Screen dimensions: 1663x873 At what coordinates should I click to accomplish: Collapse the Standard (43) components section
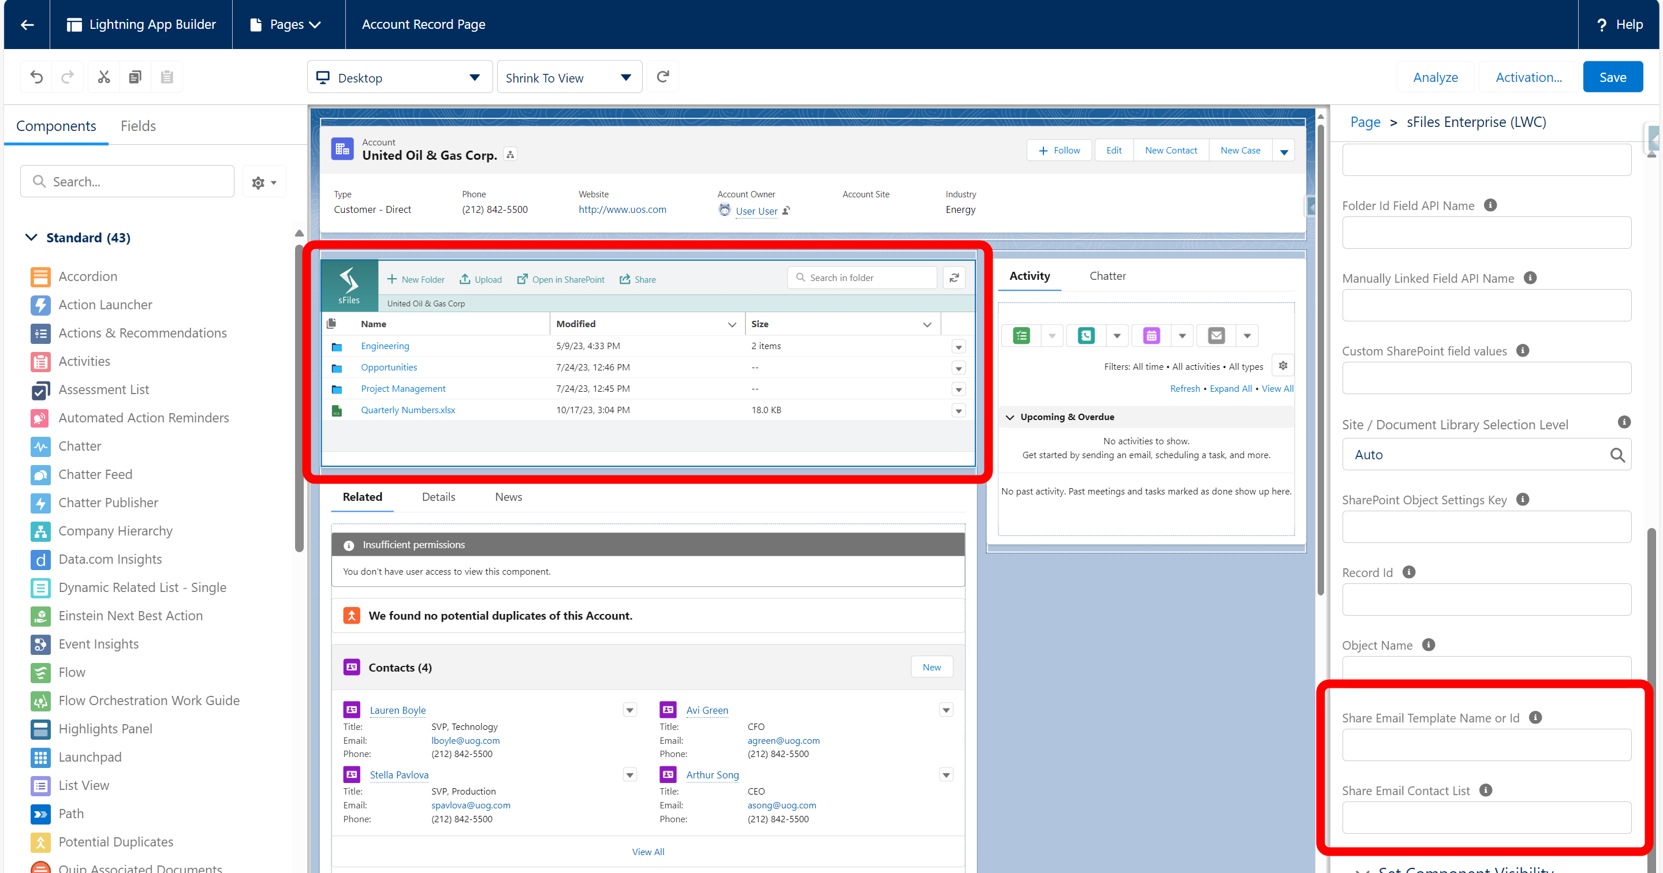31,238
